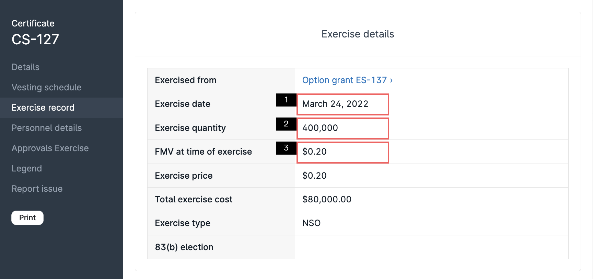Image resolution: width=593 pixels, height=279 pixels.
Task: Click the FMV at time of exercise value
Action: pyautogui.click(x=314, y=152)
